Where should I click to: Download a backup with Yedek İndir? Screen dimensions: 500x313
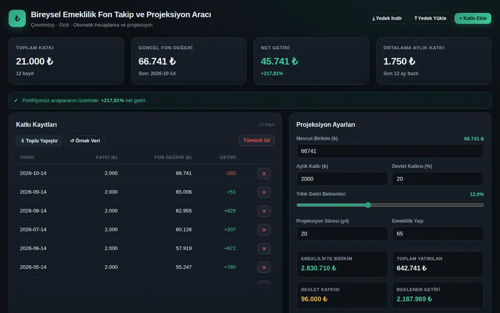[387, 18]
